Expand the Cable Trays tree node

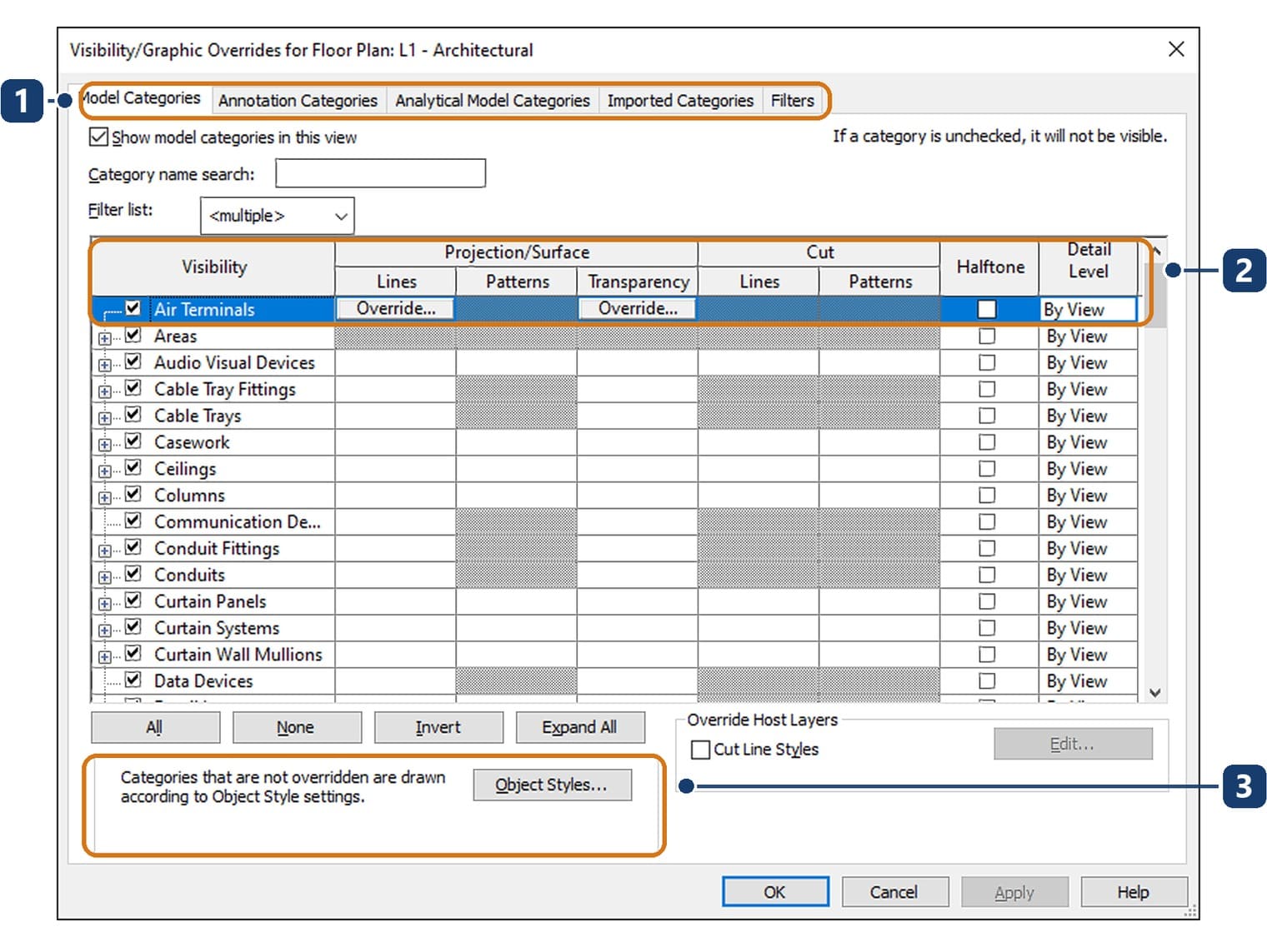coord(104,418)
